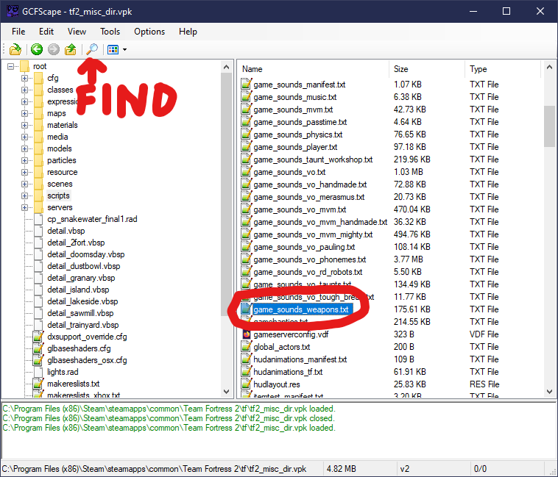Click icon of hudlayout.res

click(247, 384)
